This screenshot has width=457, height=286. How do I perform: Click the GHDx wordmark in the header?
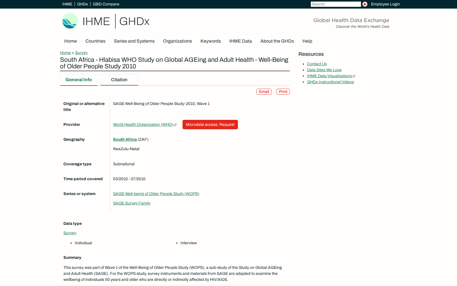pyautogui.click(x=134, y=21)
